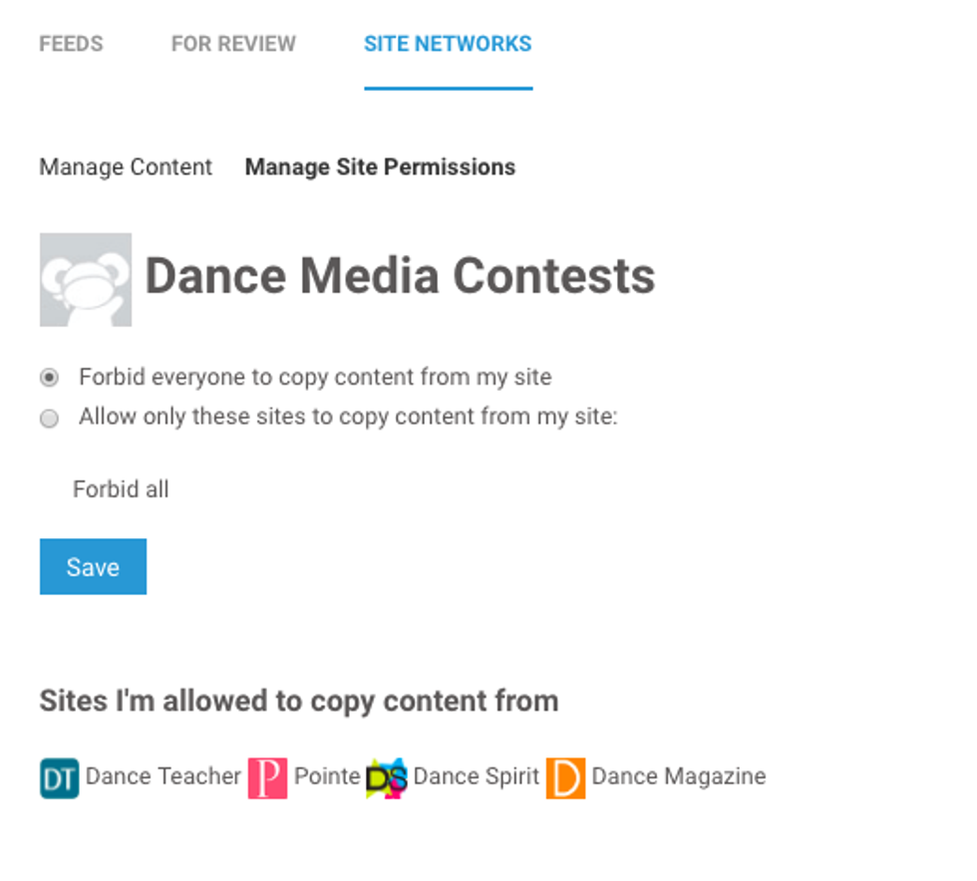This screenshot has width=977, height=881.
Task: Click the Dance Teacher DT icon
Action: click(x=59, y=778)
